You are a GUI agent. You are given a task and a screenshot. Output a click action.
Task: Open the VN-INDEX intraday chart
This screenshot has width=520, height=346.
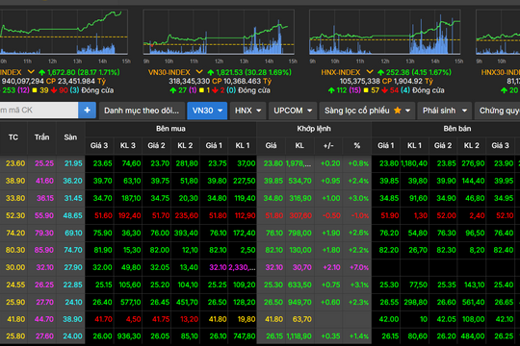64,32
